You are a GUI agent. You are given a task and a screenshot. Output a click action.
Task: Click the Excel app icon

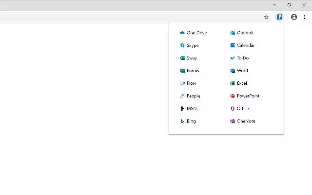coord(233,83)
